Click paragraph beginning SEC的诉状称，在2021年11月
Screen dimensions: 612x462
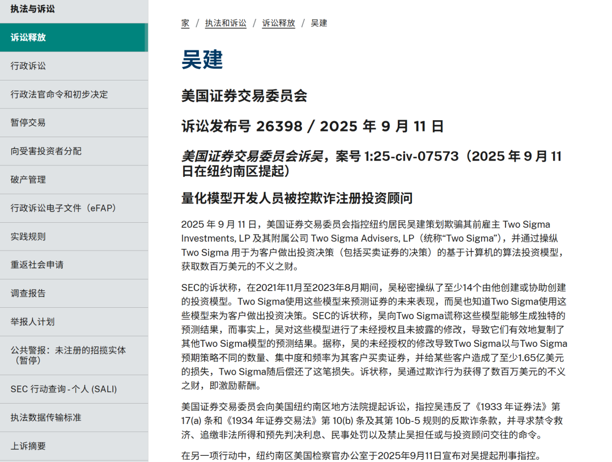click(x=374, y=337)
